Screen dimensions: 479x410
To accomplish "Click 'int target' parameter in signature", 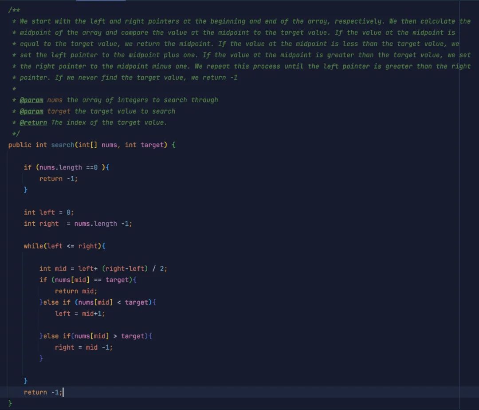I will [x=144, y=145].
